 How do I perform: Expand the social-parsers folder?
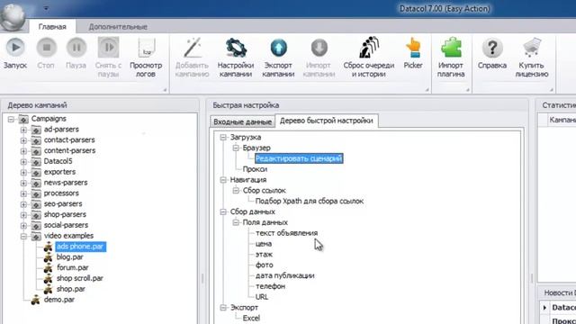(24, 226)
